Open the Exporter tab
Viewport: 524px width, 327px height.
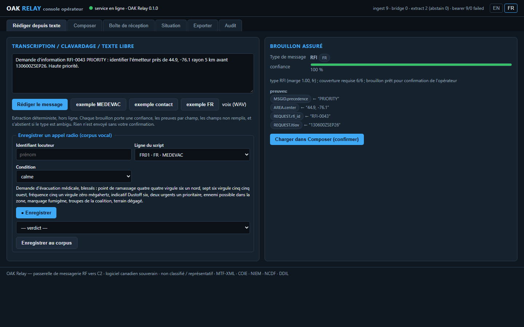pyautogui.click(x=203, y=25)
